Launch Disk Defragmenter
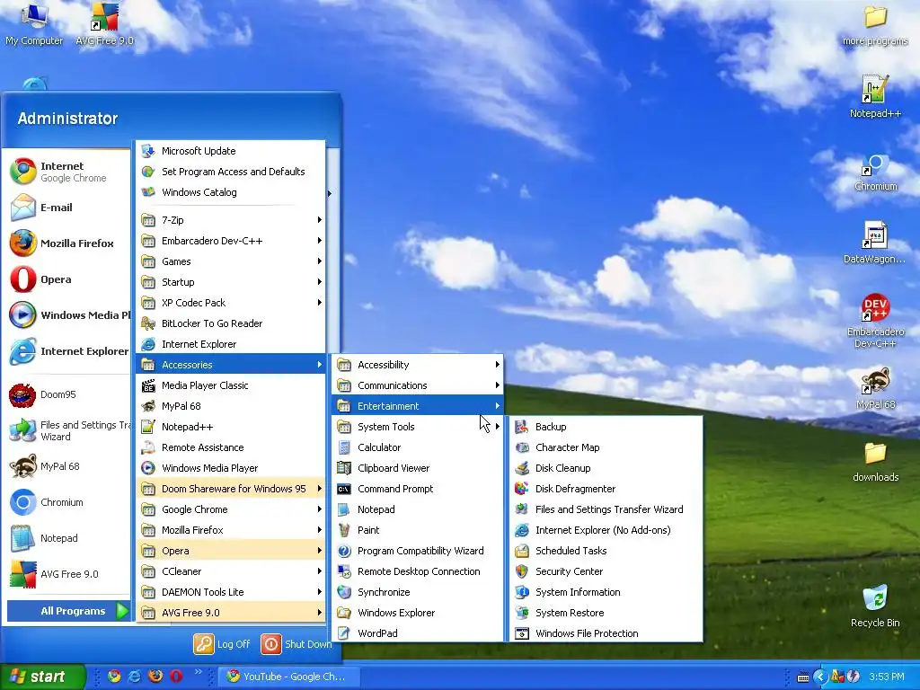 [606, 489]
